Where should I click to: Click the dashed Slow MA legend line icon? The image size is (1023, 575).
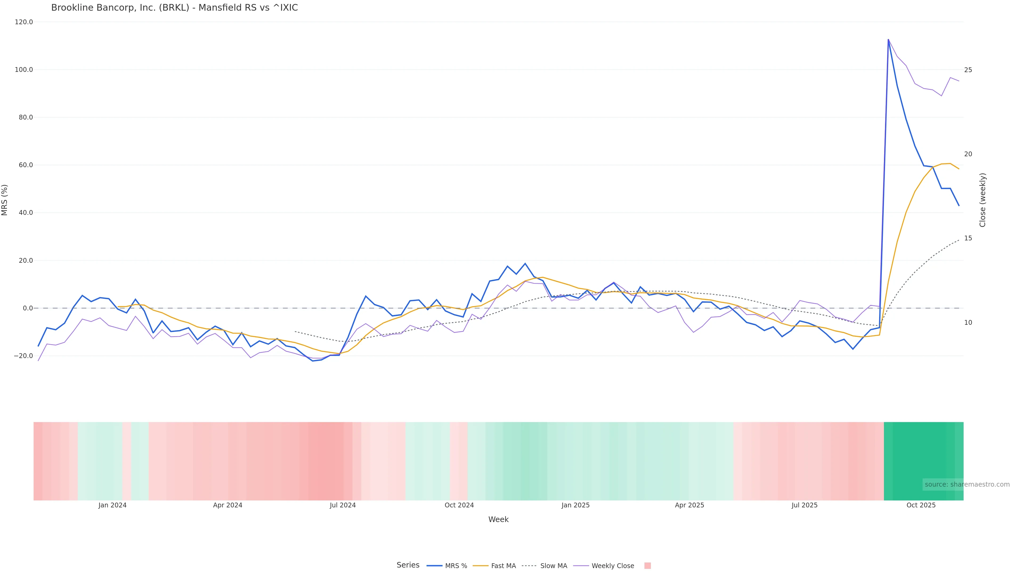[529, 566]
